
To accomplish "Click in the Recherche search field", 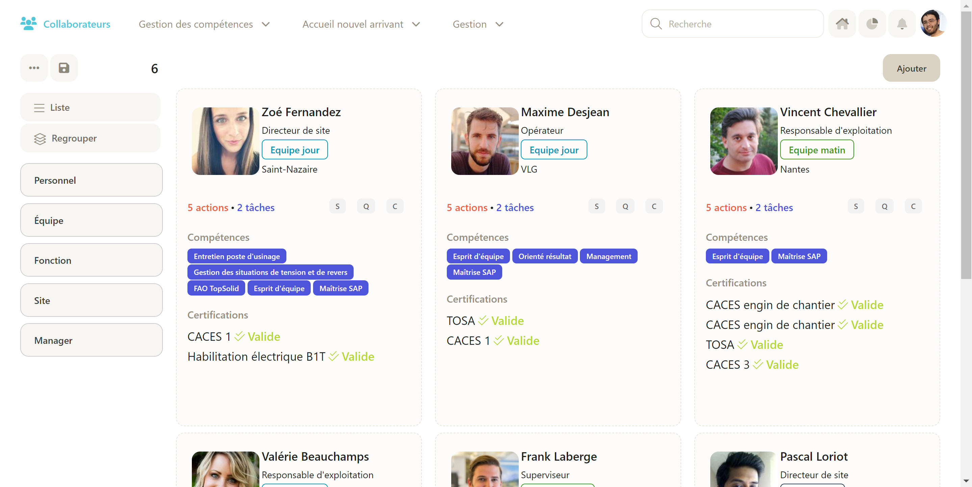I will [x=733, y=24].
